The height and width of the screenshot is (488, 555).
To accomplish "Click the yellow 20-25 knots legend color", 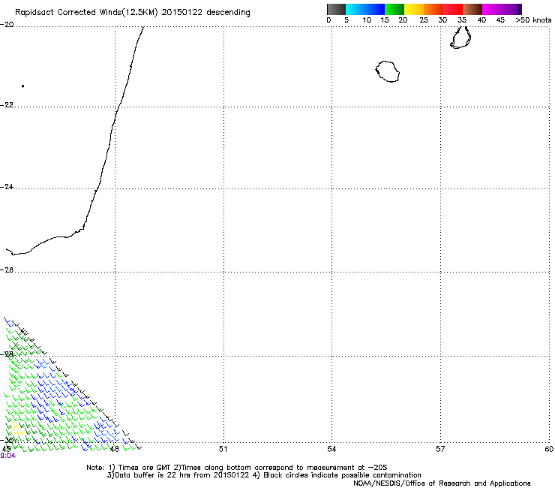I will point(414,9).
